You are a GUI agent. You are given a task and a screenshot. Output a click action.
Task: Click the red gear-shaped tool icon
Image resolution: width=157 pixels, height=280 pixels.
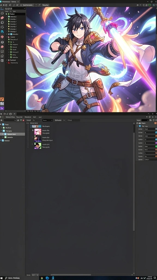(2, 37)
